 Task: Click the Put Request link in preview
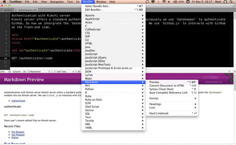coord(18,132)
